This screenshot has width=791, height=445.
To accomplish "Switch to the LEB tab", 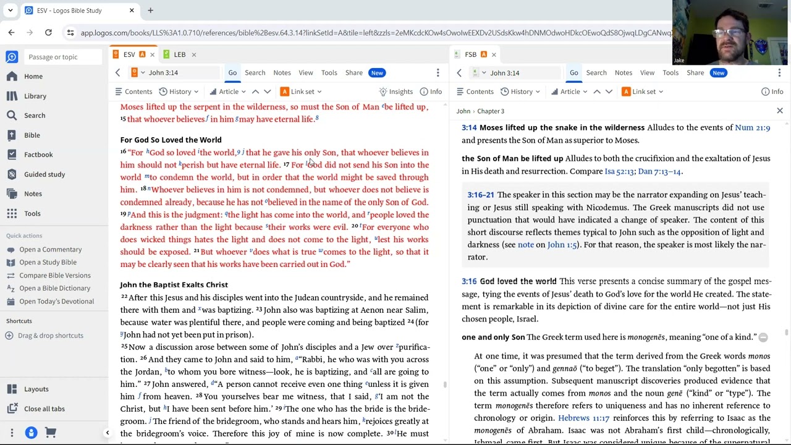I will [179, 54].
